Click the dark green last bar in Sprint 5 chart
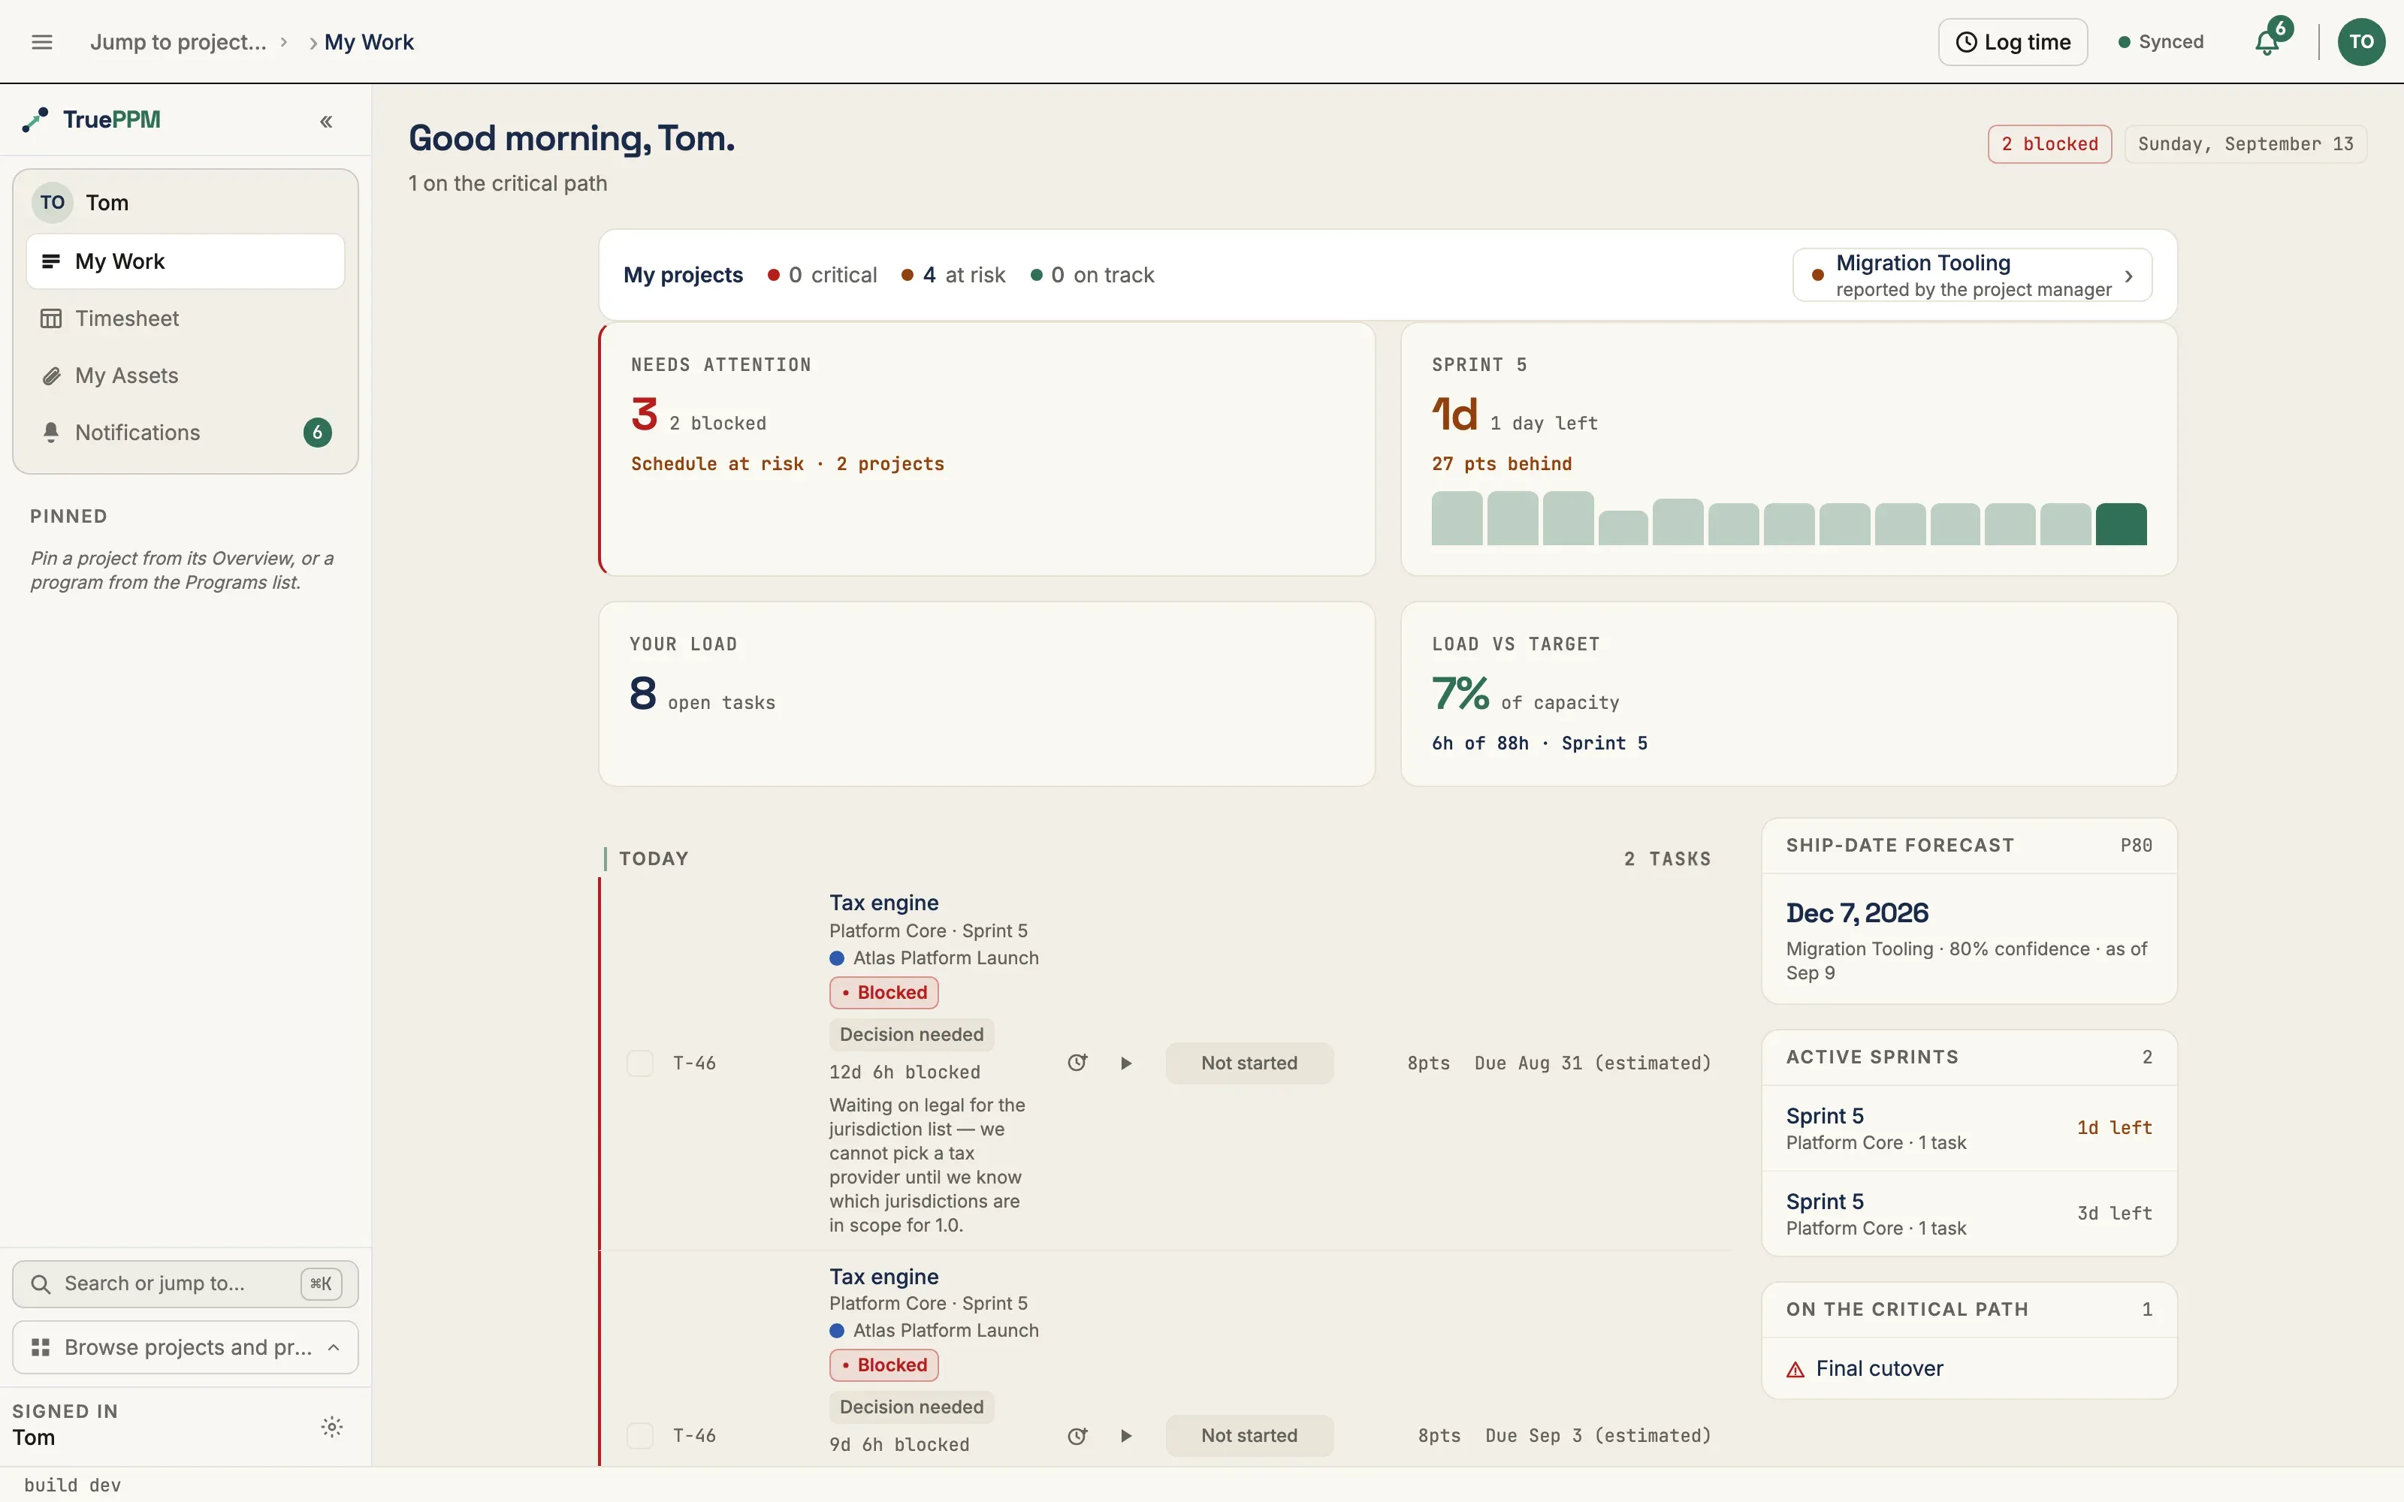The image size is (2404, 1502). click(x=2121, y=524)
